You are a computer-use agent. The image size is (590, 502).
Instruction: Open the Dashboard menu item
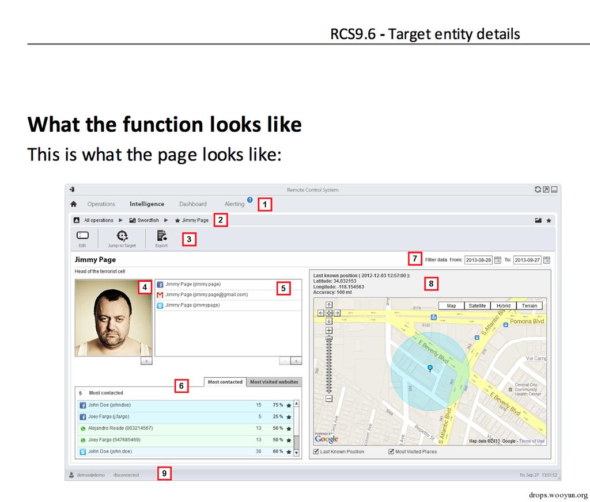pyautogui.click(x=192, y=204)
